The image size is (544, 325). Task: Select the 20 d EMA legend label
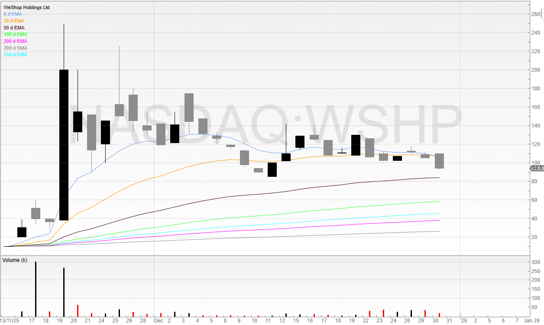(x=14, y=21)
